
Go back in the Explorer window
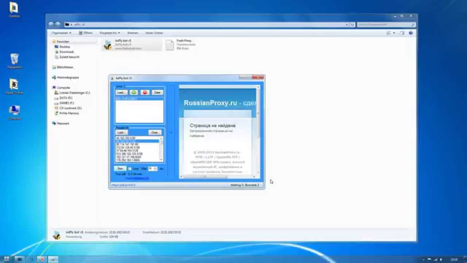(51, 24)
